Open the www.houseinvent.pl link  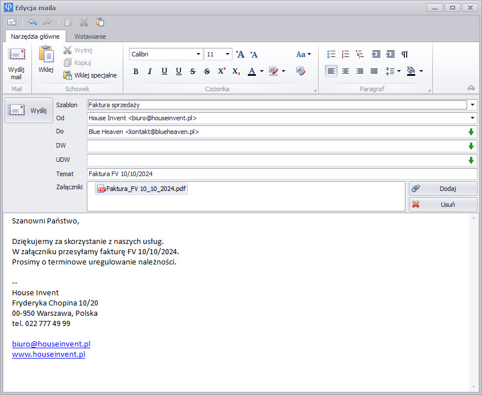pyautogui.click(x=49, y=355)
